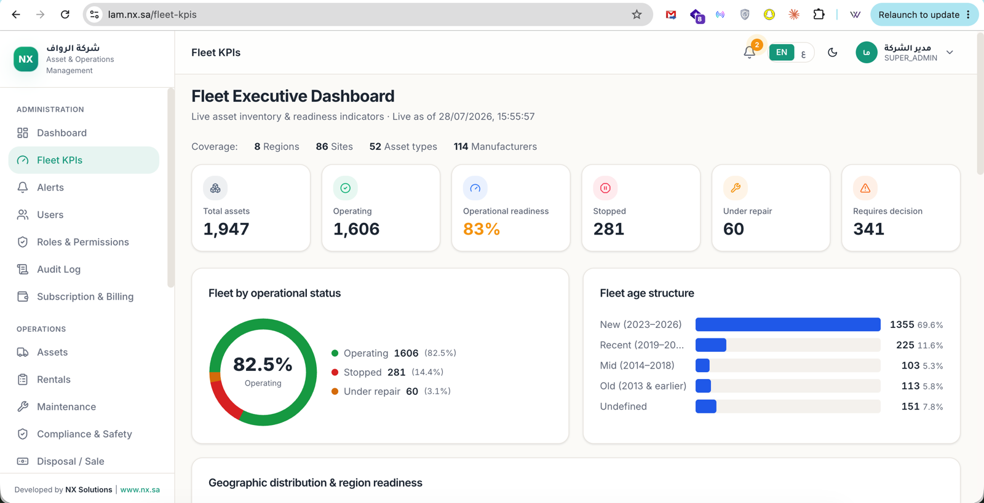Click the Subscription wallet icon

pyautogui.click(x=23, y=297)
